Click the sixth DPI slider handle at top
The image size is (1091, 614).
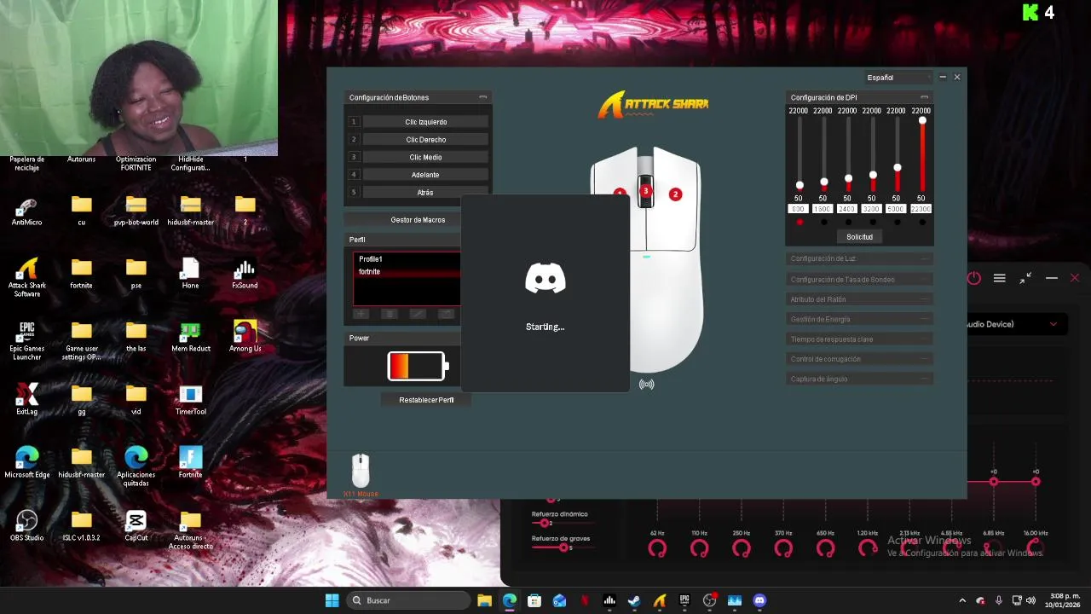click(x=922, y=120)
